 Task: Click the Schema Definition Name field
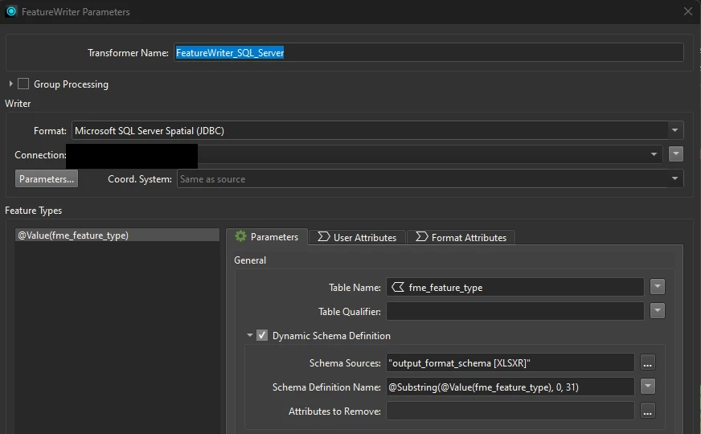tap(510, 387)
